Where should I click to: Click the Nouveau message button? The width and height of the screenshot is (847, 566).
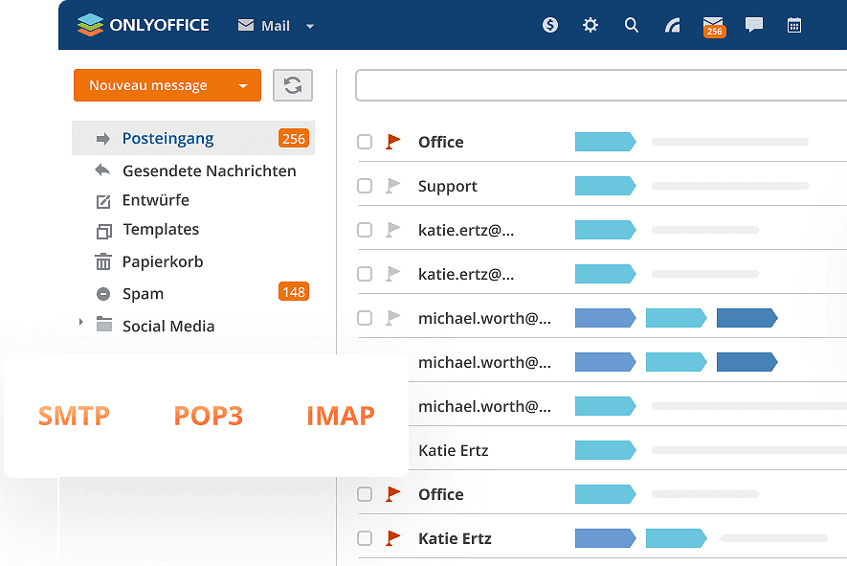(148, 86)
